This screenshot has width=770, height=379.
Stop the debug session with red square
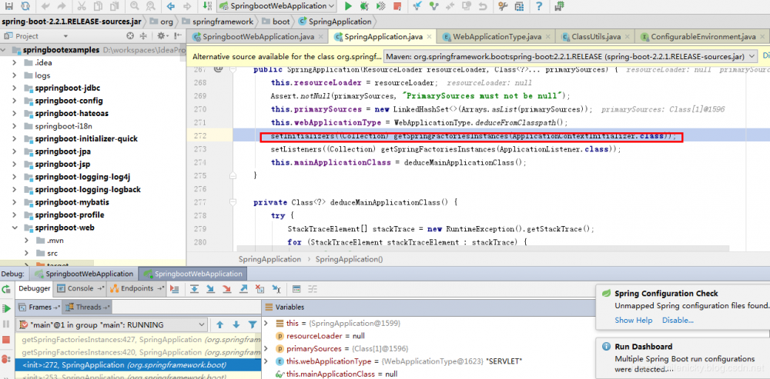tap(7, 341)
